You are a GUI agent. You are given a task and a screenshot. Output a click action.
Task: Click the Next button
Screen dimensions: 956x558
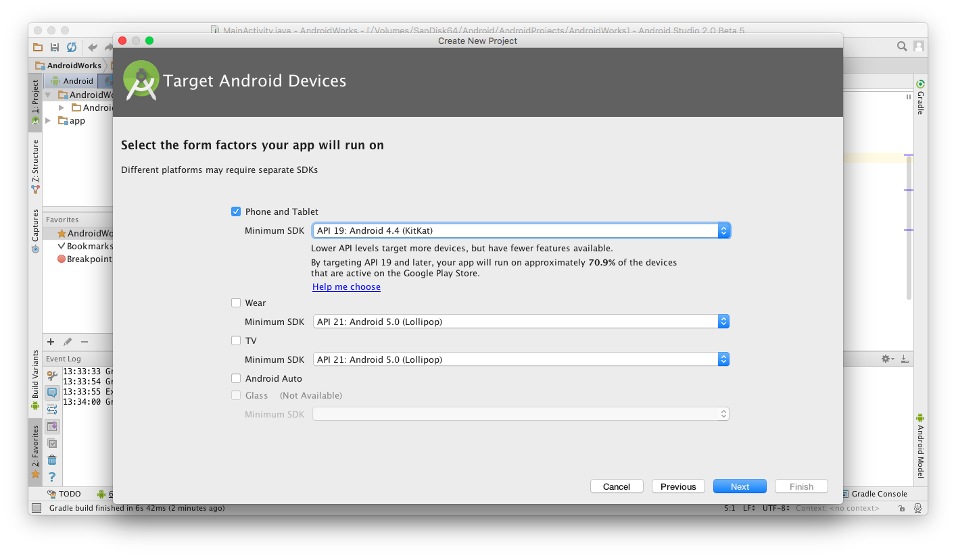[740, 486]
